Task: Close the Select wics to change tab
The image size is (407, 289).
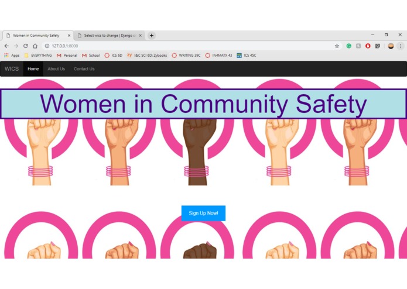Action: (141, 36)
